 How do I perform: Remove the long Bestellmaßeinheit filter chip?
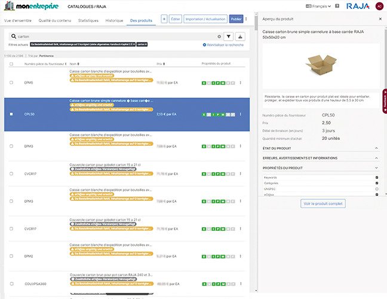134,44
